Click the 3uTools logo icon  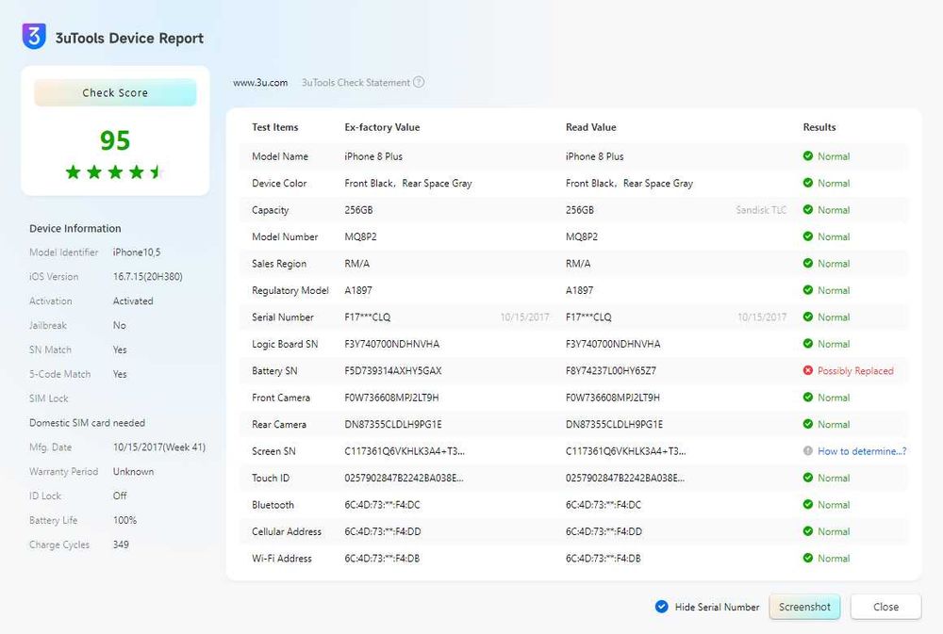(34, 36)
